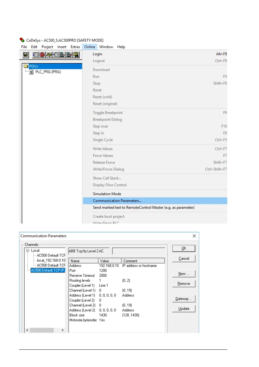Click the PLC_PRG document icon
The height and width of the screenshot is (367, 259).
(31, 72)
